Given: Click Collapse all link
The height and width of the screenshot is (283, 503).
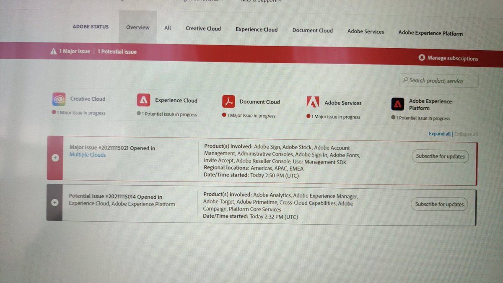Looking at the screenshot, I should click(465, 134).
